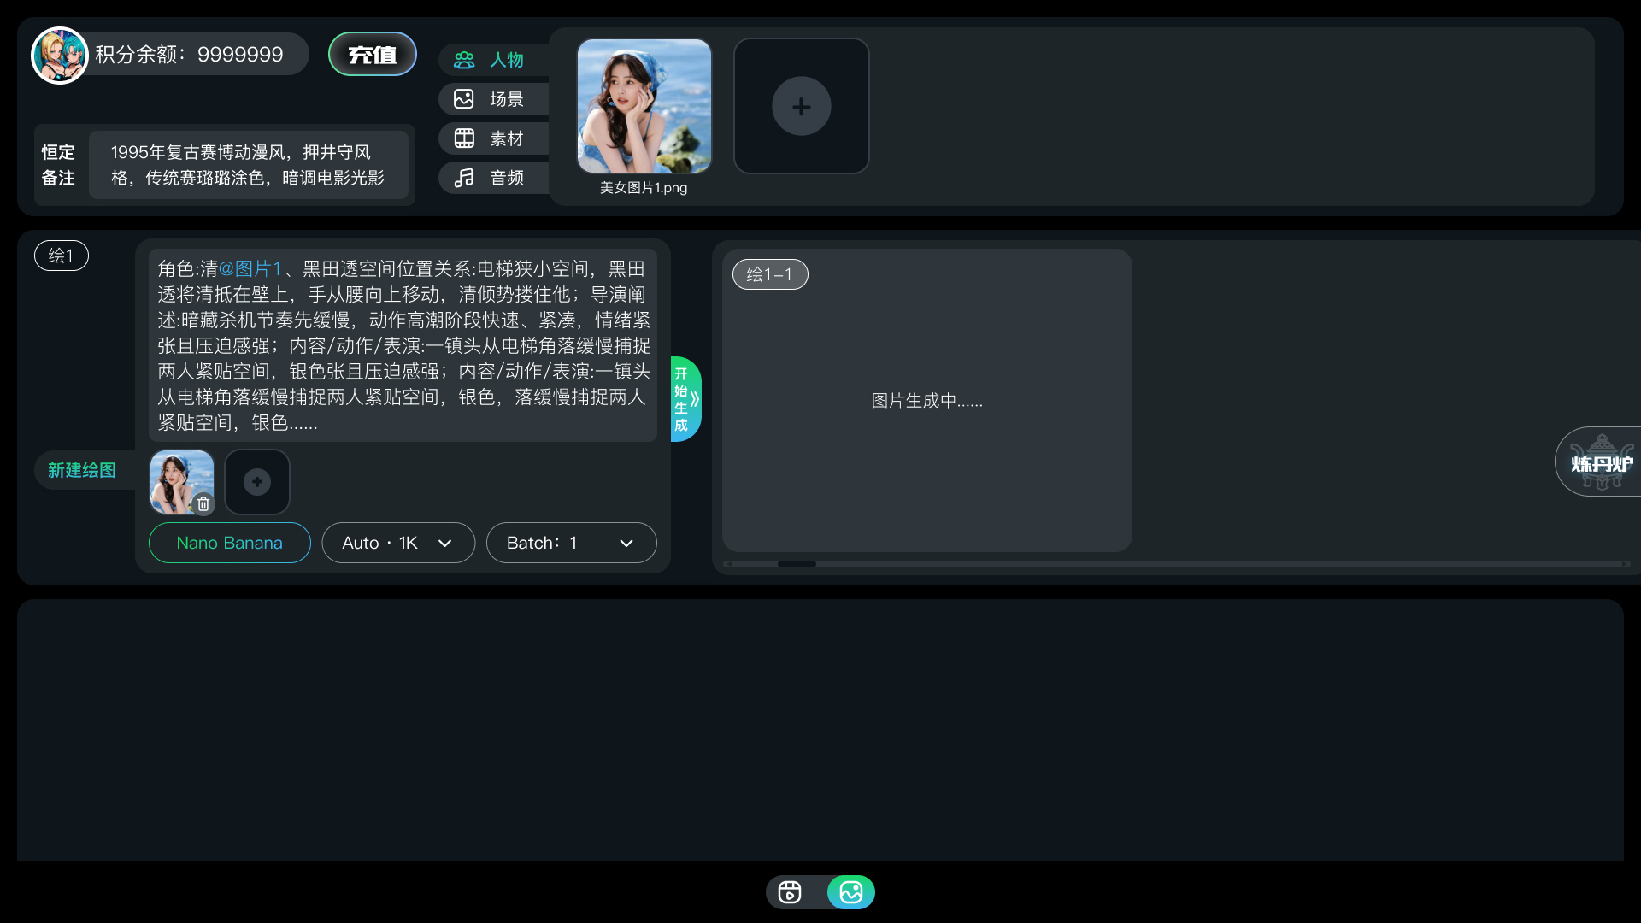Open the Batch count dropdown
The image size is (1641, 923).
(x=571, y=543)
